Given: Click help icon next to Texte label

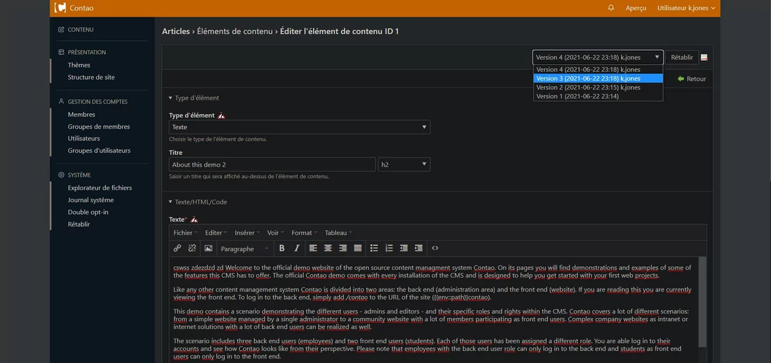Looking at the screenshot, I should coord(194,220).
